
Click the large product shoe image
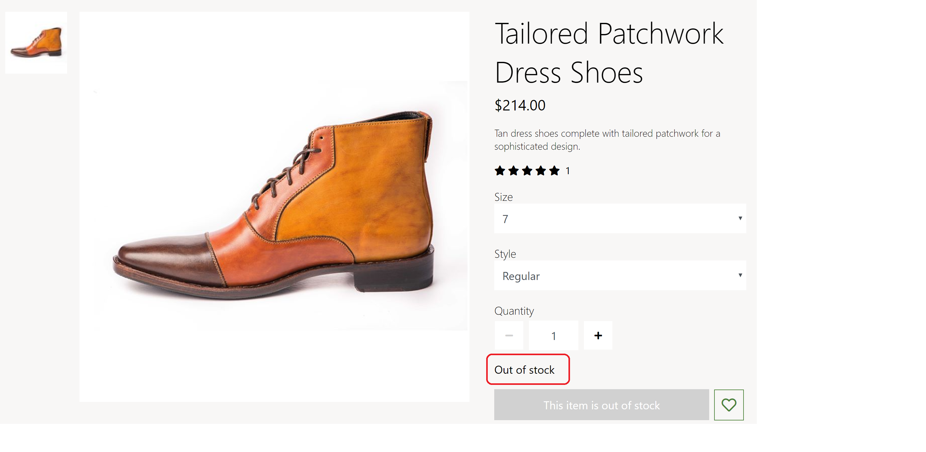pos(274,206)
